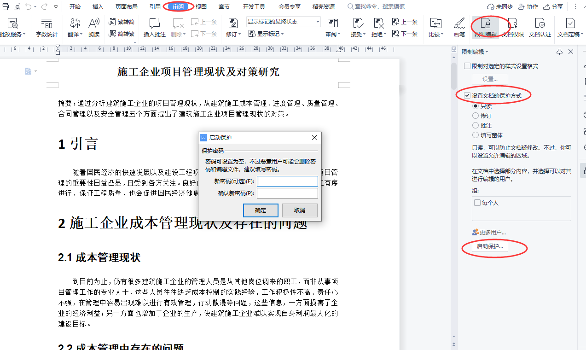Open the 显示标记 dropdown menu
The image size is (586, 350).
(x=266, y=34)
